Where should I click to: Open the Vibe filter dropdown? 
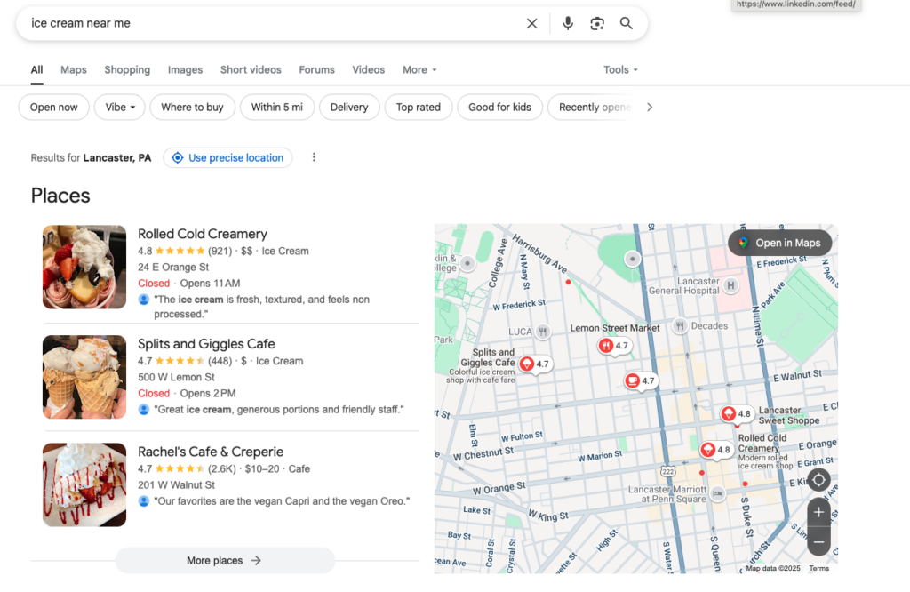pos(120,108)
